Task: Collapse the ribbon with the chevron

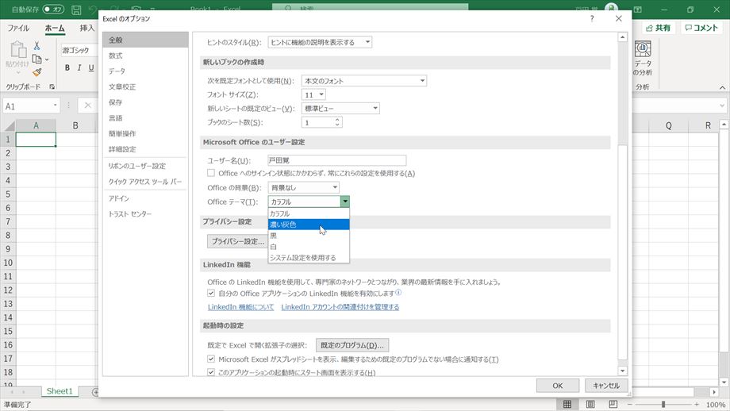Action: click(x=722, y=87)
